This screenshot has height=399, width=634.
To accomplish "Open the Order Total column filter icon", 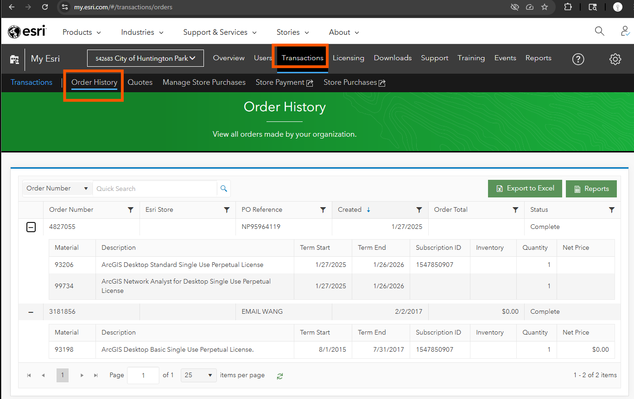I will click(x=515, y=210).
